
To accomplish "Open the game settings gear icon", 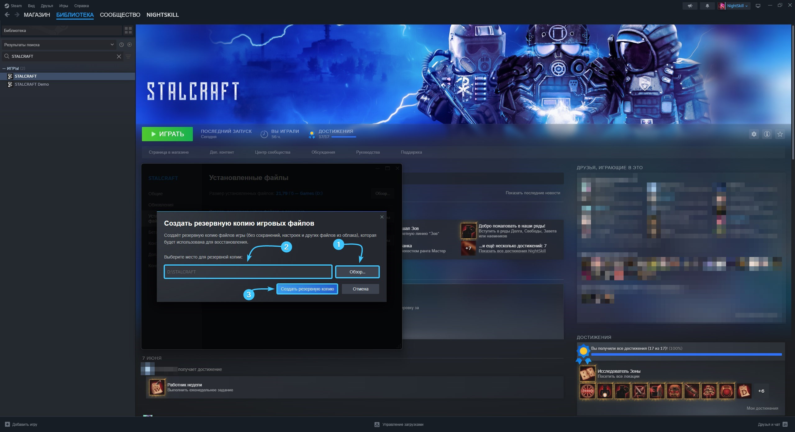I will pyautogui.click(x=754, y=134).
